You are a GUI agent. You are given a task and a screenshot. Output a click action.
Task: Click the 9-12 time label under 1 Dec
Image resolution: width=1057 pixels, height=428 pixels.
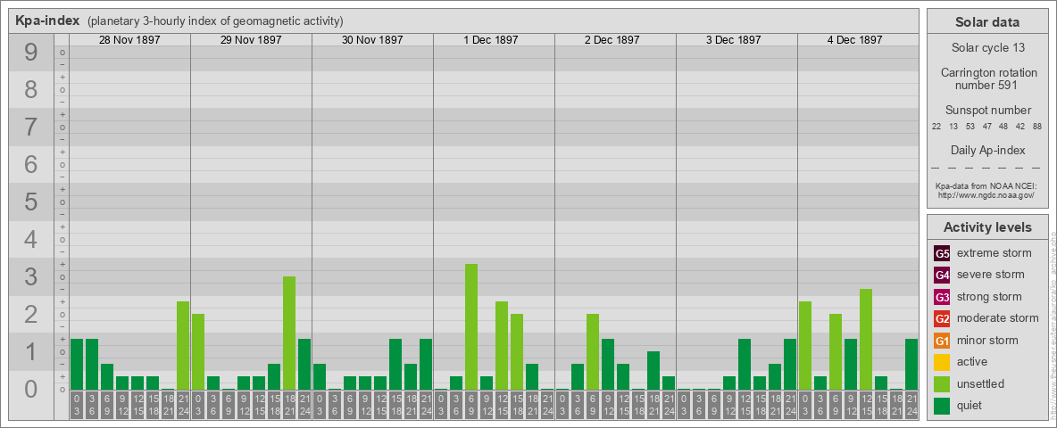point(487,406)
